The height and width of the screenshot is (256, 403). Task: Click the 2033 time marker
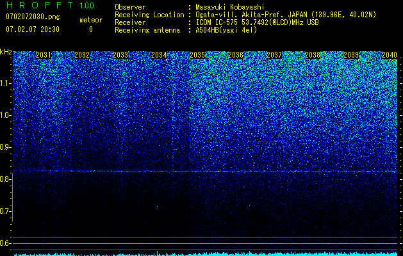[x=120, y=55]
